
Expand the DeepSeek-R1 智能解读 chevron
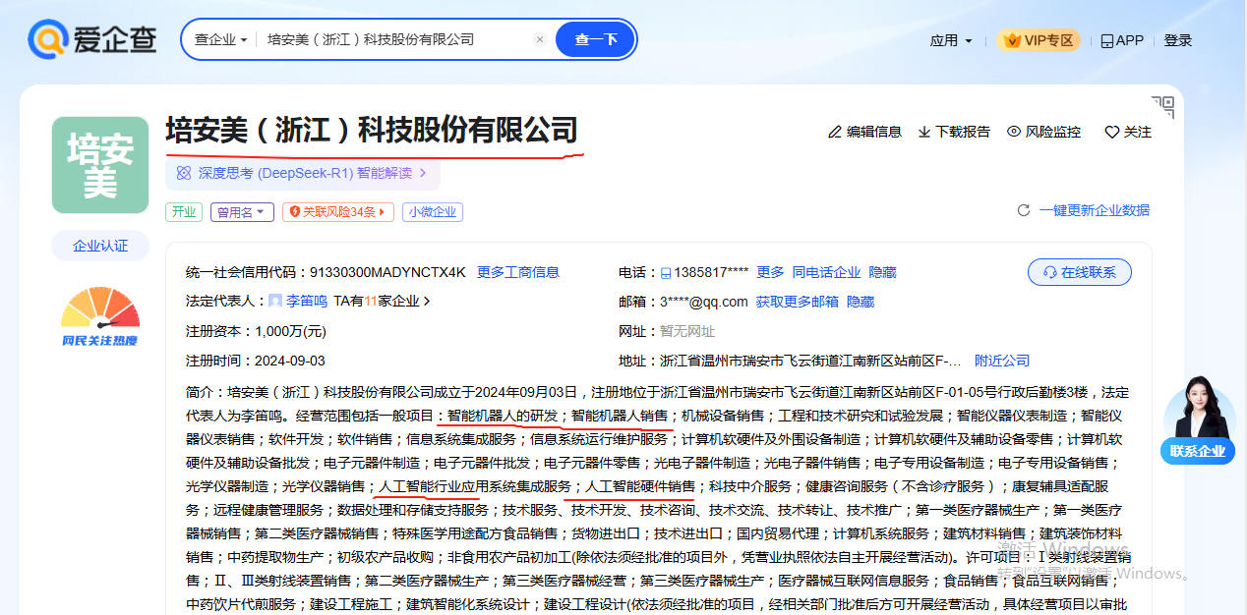(x=423, y=173)
